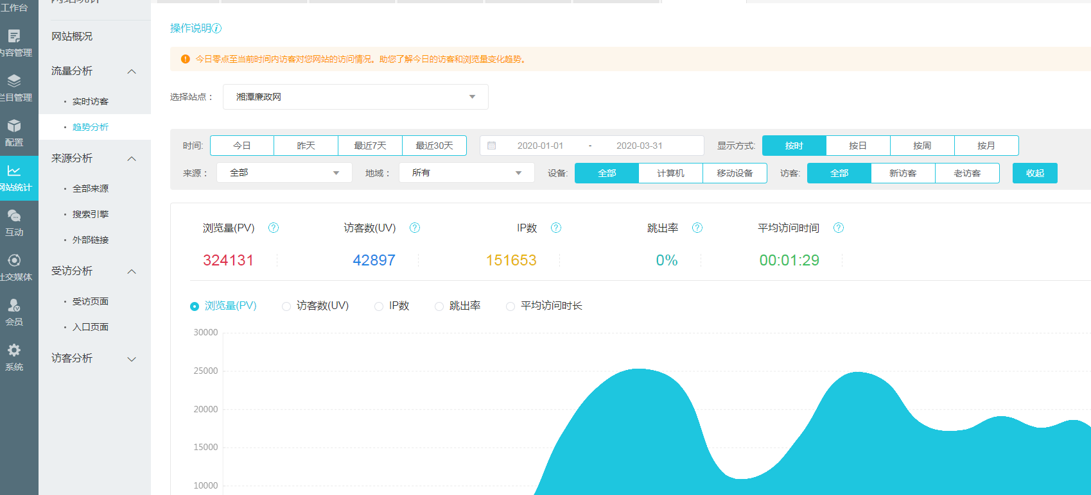Open the 来源 dropdown showing 全部

pyautogui.click(x=284, y=173)
